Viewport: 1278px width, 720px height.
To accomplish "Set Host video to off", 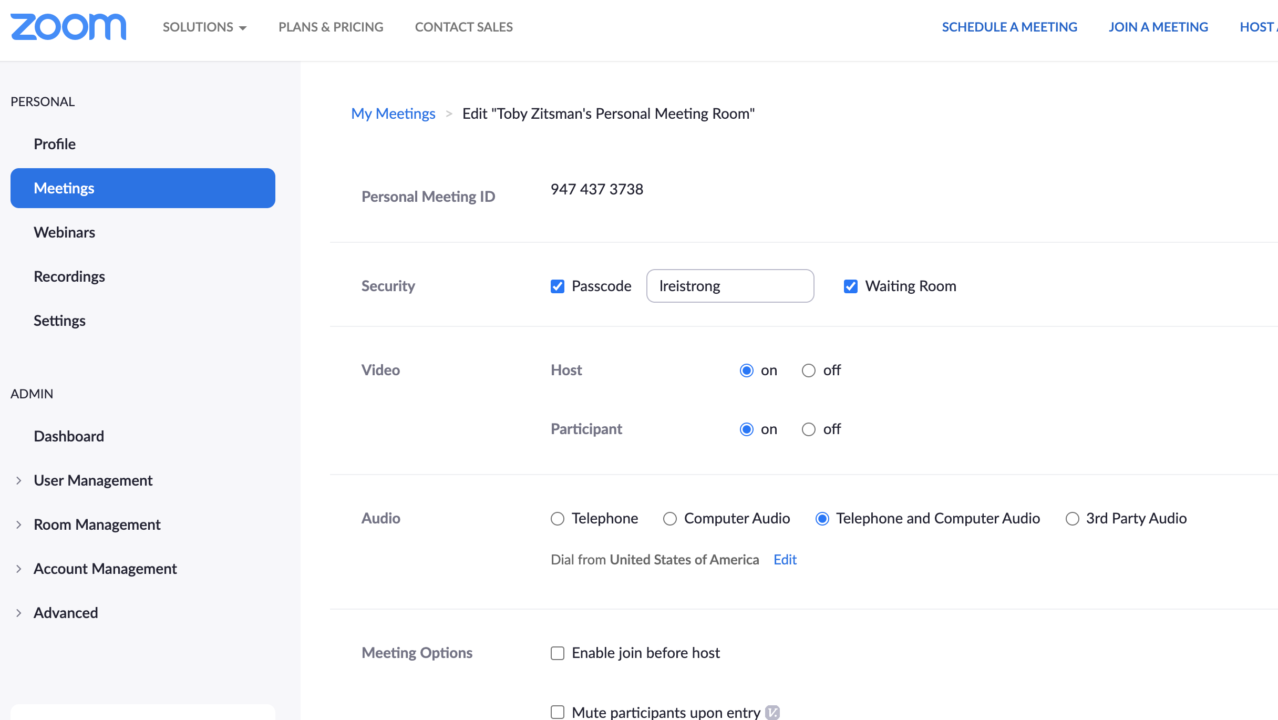I will coord(808,371).
